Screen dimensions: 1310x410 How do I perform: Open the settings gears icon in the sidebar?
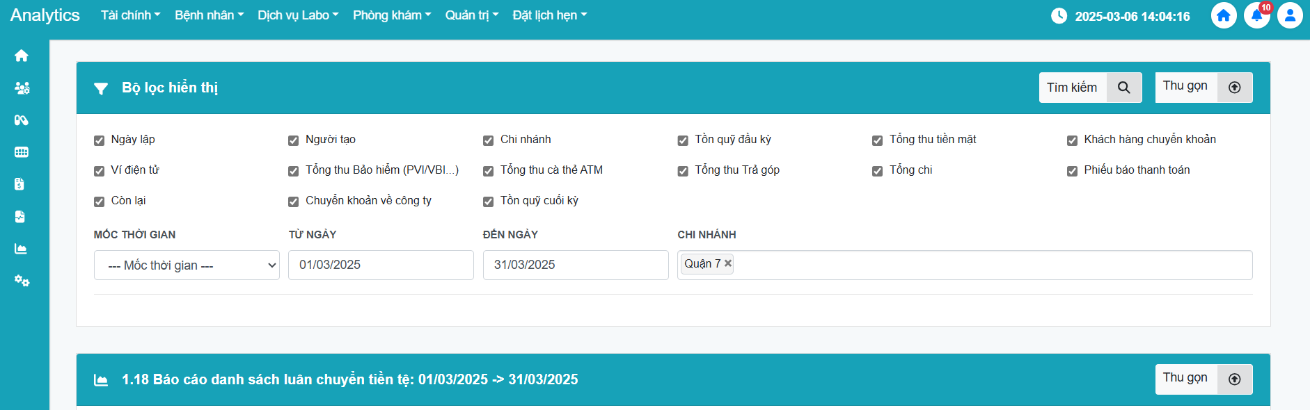(22, 281)
